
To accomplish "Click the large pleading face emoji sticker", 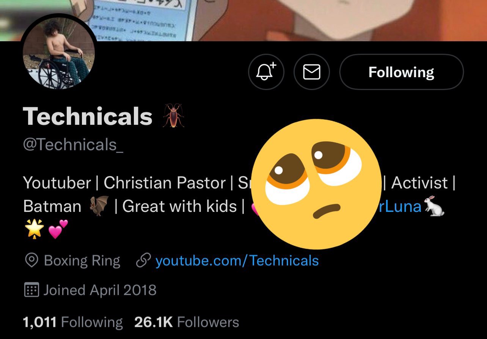I will (316, 184).
